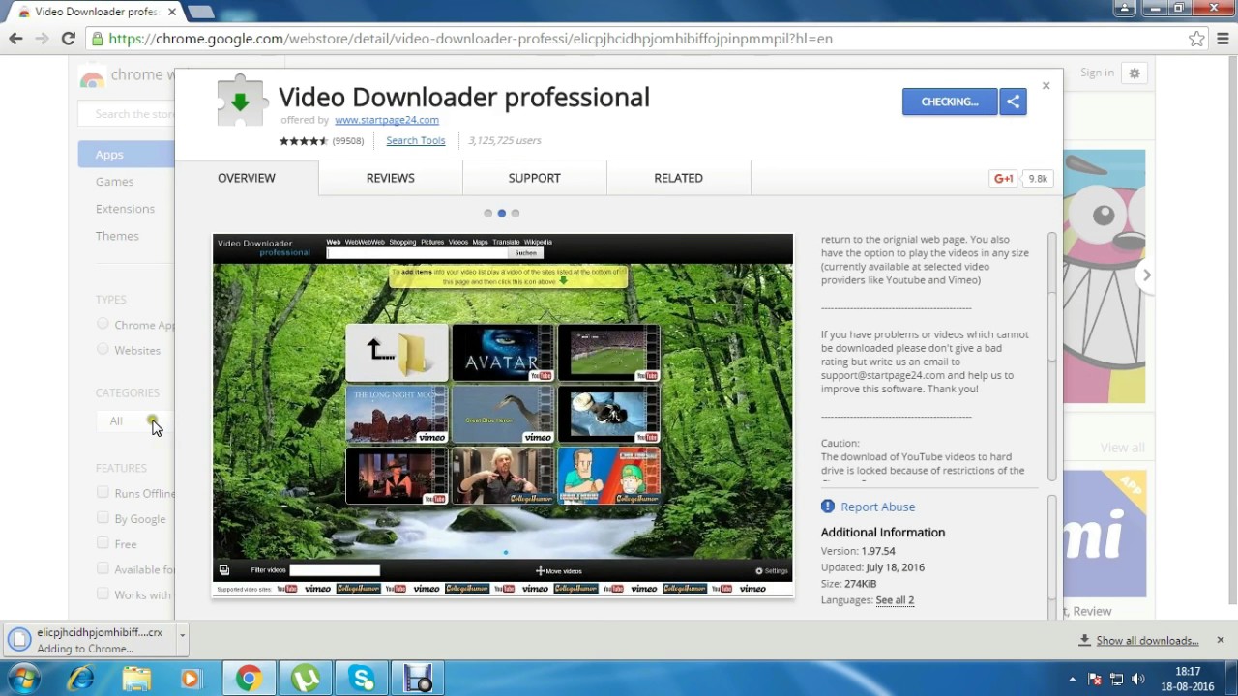Open the web store settings gear

pos(1135,72)
